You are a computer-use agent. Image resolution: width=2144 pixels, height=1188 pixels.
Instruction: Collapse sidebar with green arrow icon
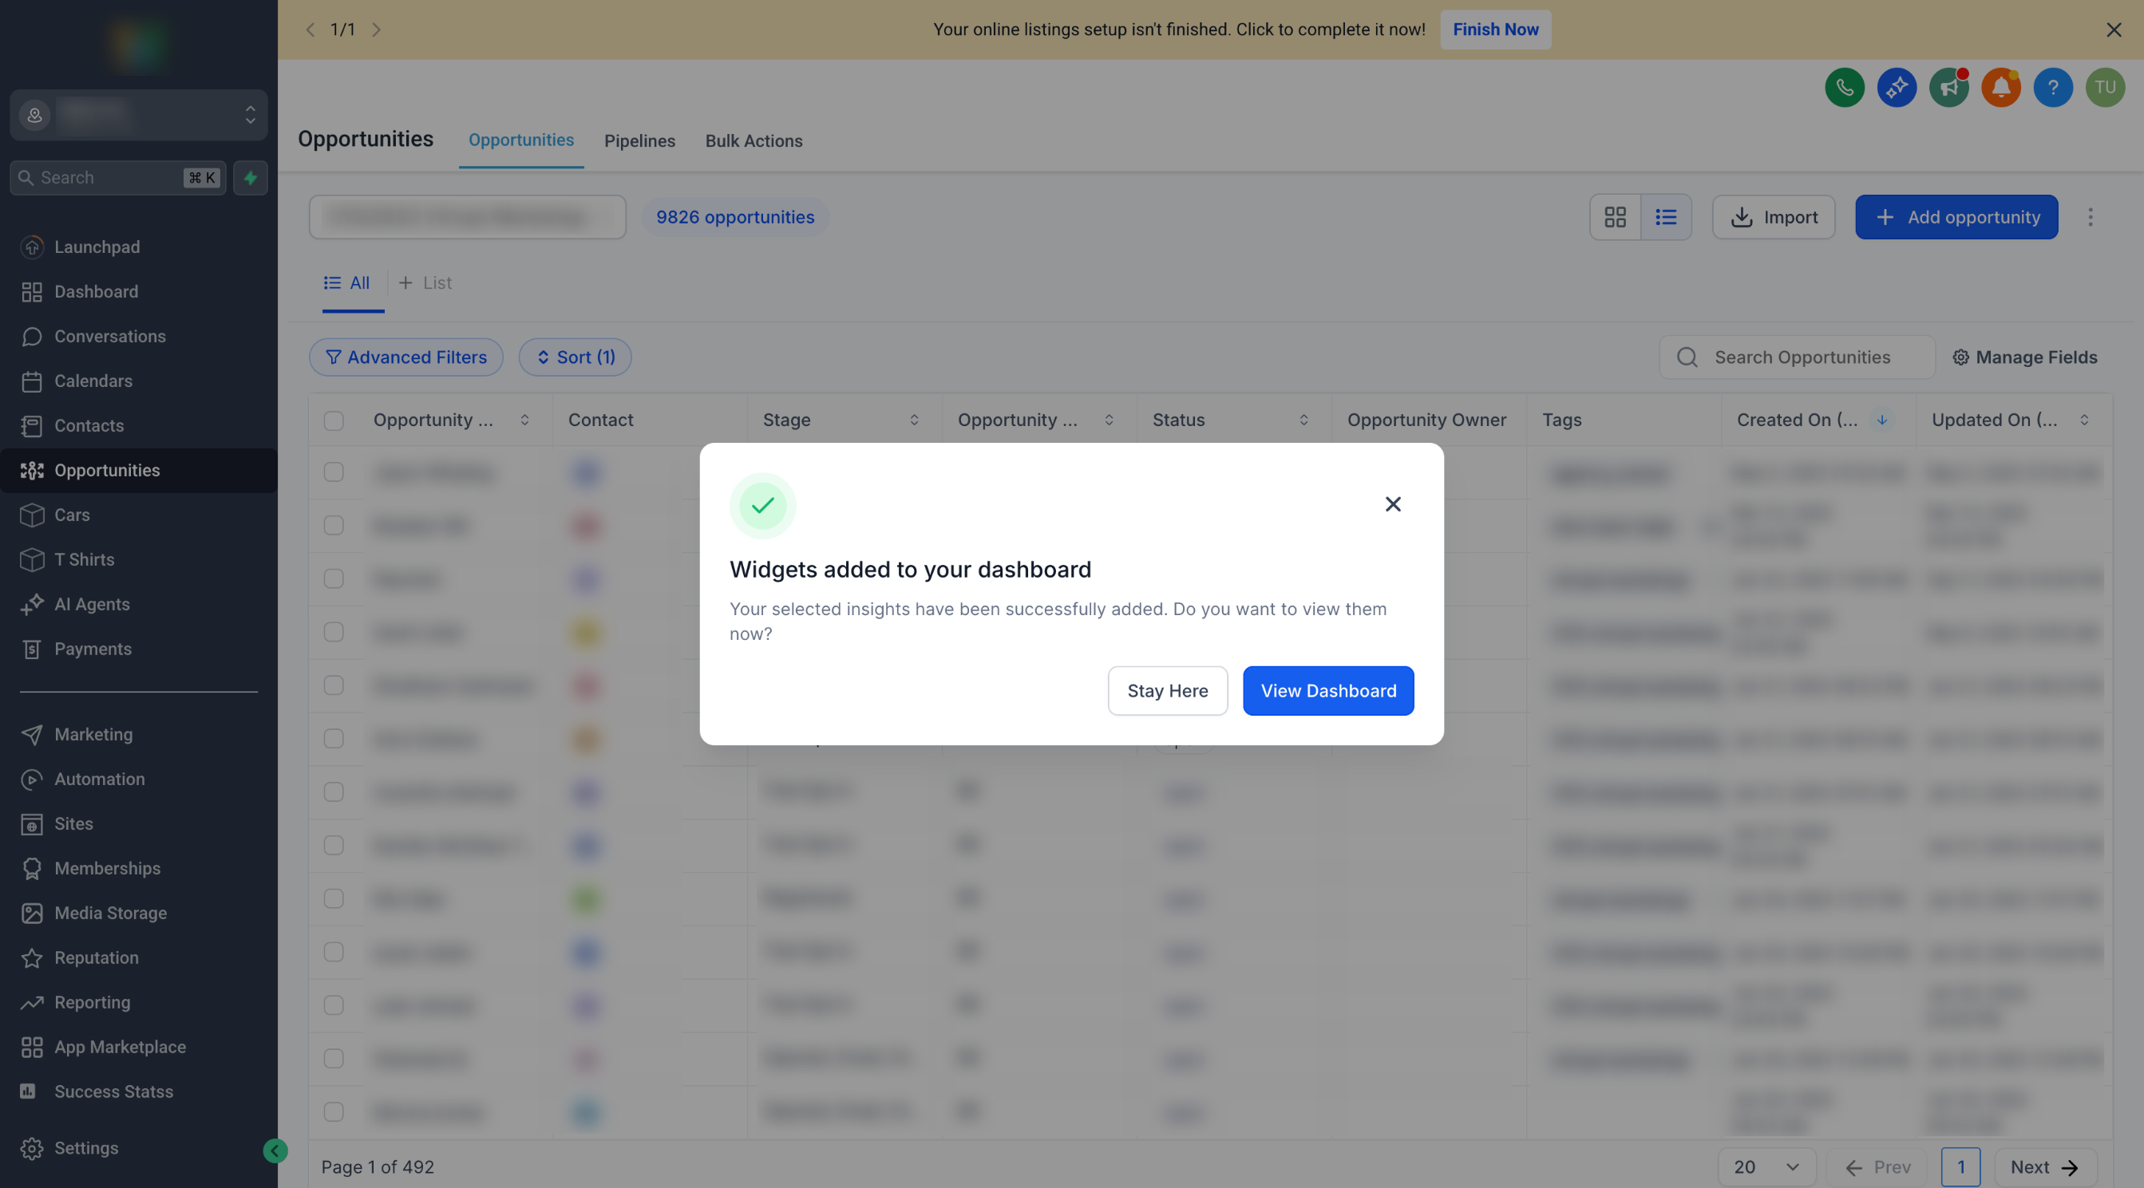275,1151
